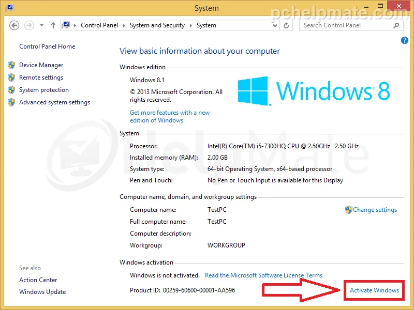
Task: Click the forward navigation arrow
Action: 29,25
